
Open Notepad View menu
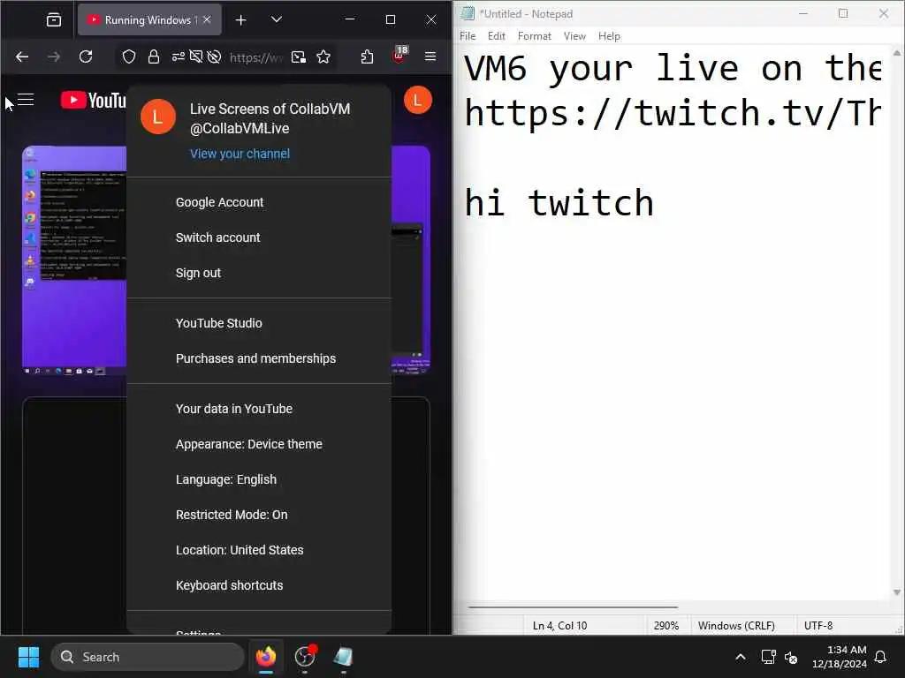(x=574, y=35)
